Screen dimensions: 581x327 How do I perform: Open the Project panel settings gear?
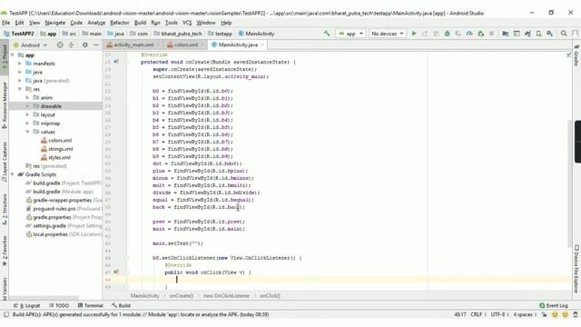click(84, 45)
